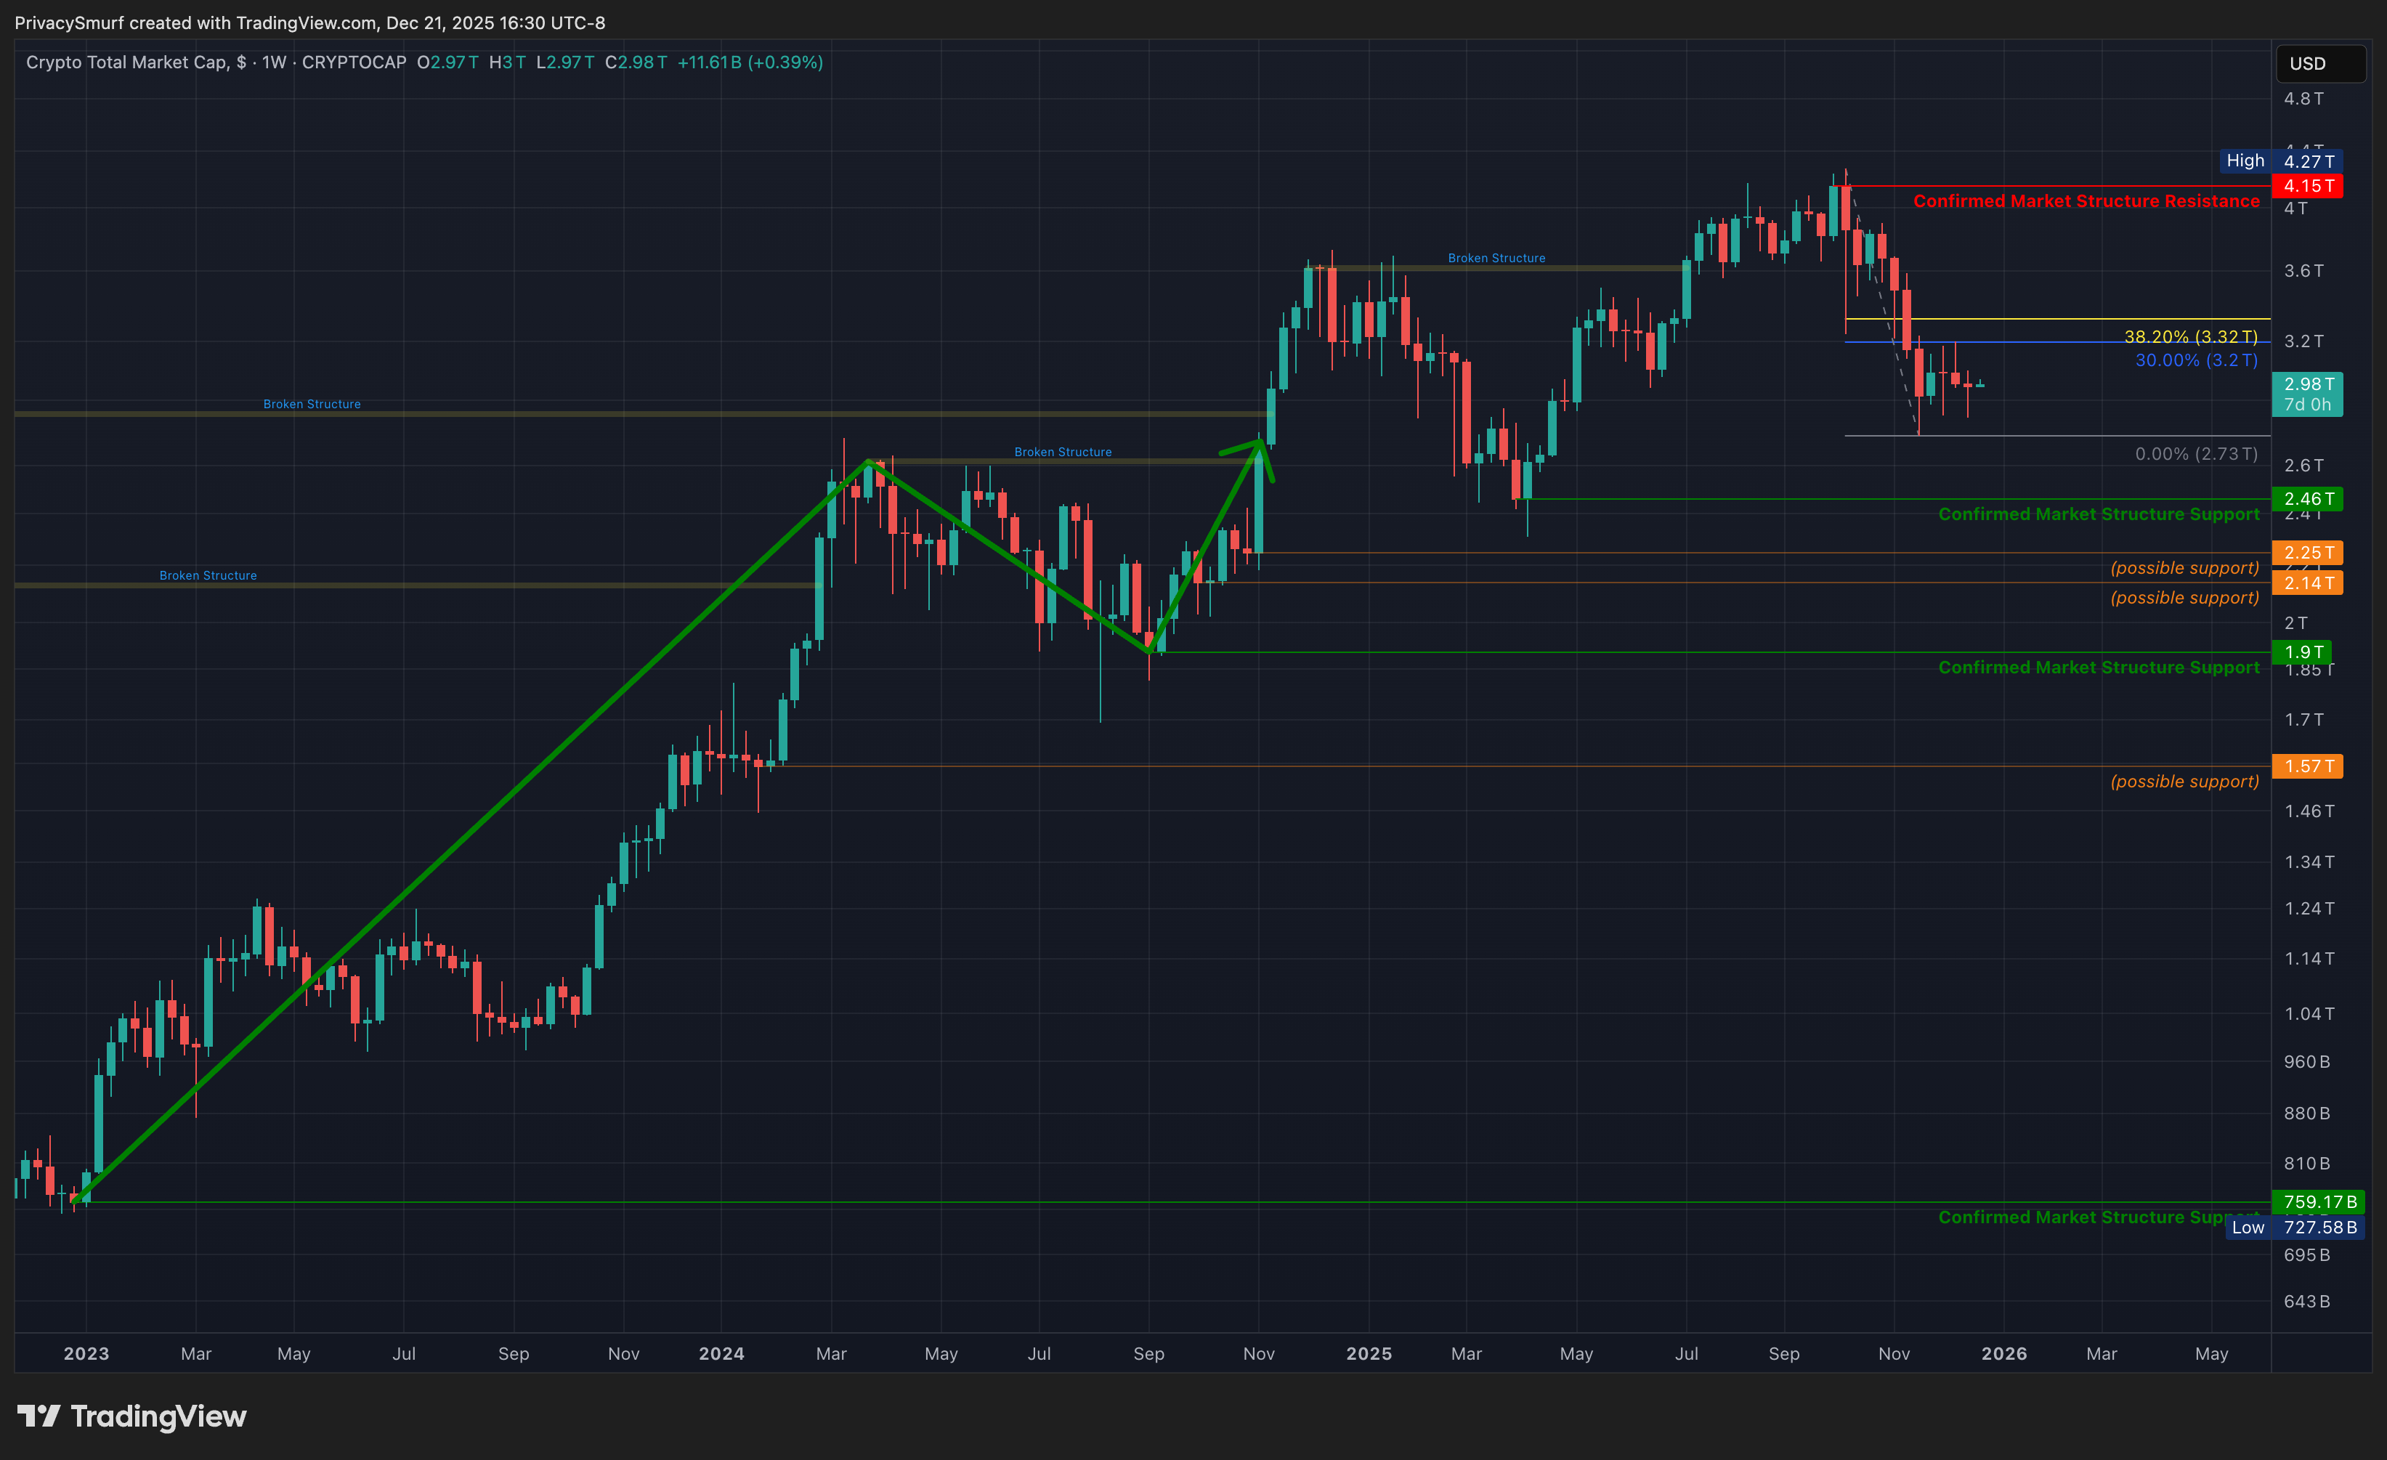Click the orange 2.25T possible support tag

pos(2308,552)
